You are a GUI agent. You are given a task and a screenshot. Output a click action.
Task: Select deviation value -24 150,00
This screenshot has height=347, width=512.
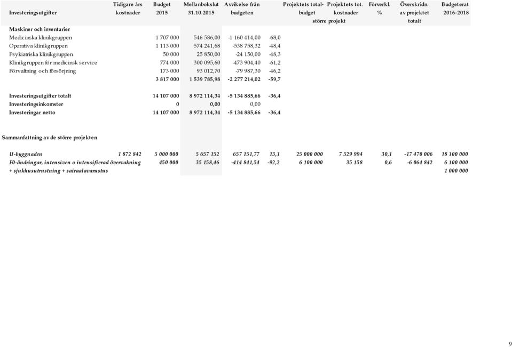pos(248,54)
